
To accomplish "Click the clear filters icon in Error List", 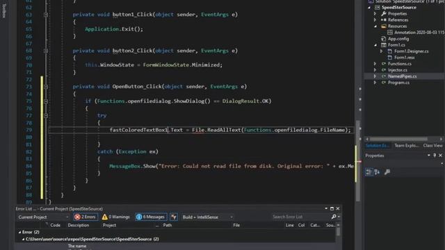I will [x=174, y=217].
